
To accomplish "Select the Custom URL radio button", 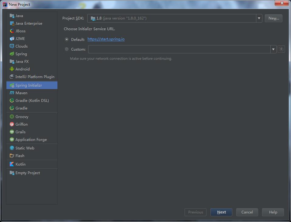I will (67, 49).
